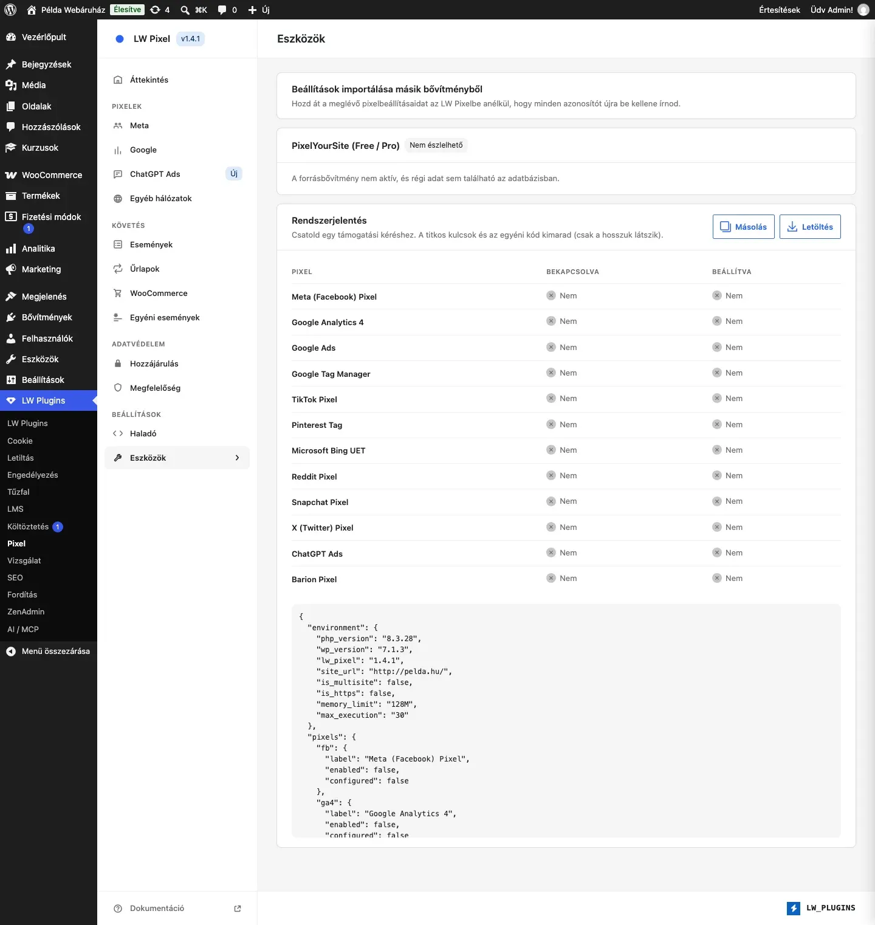Open Fizetési módok menu item
875x925 pixels.
click(49, 222)
